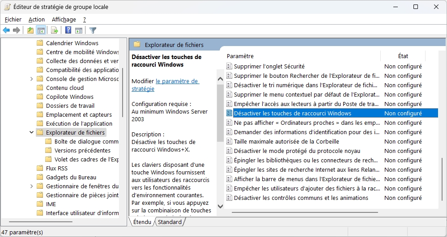Click the description pane scrollbar thumb

220,113
